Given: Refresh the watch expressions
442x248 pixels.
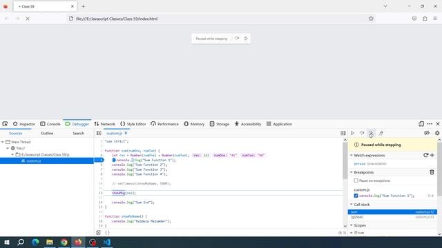Looking at the screenshot, I should (425, 155).
